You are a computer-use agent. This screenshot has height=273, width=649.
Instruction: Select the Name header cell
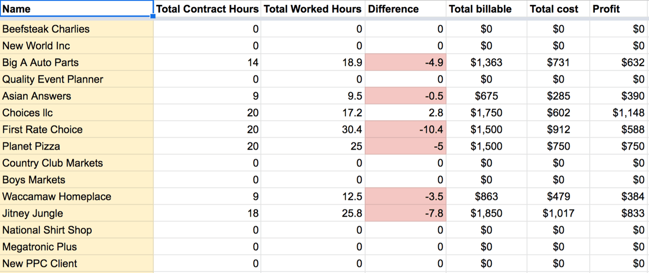76,9
